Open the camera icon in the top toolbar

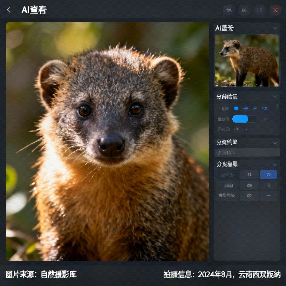coord(229,10)
